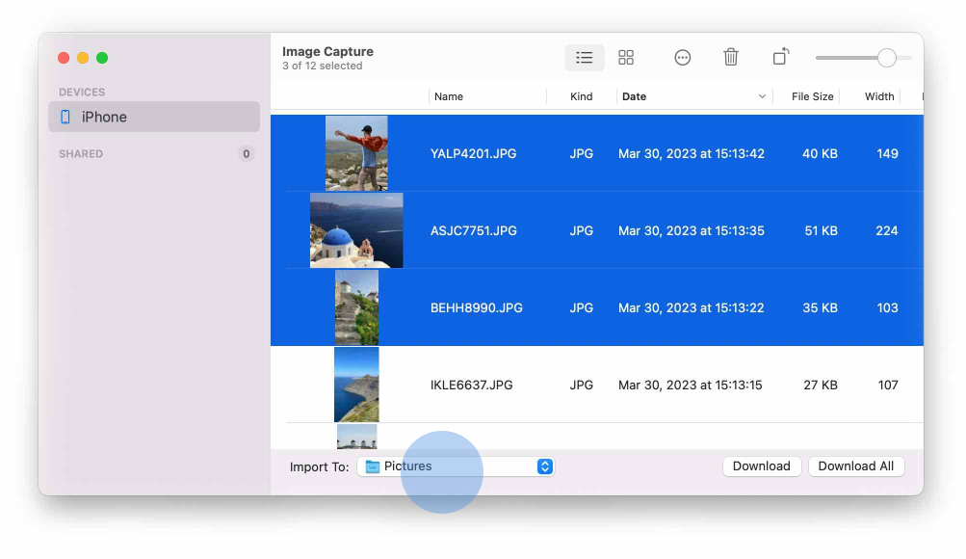Switch to list view in Image Capture
This screenshot has width=966, height=559.
click(584, 57)
